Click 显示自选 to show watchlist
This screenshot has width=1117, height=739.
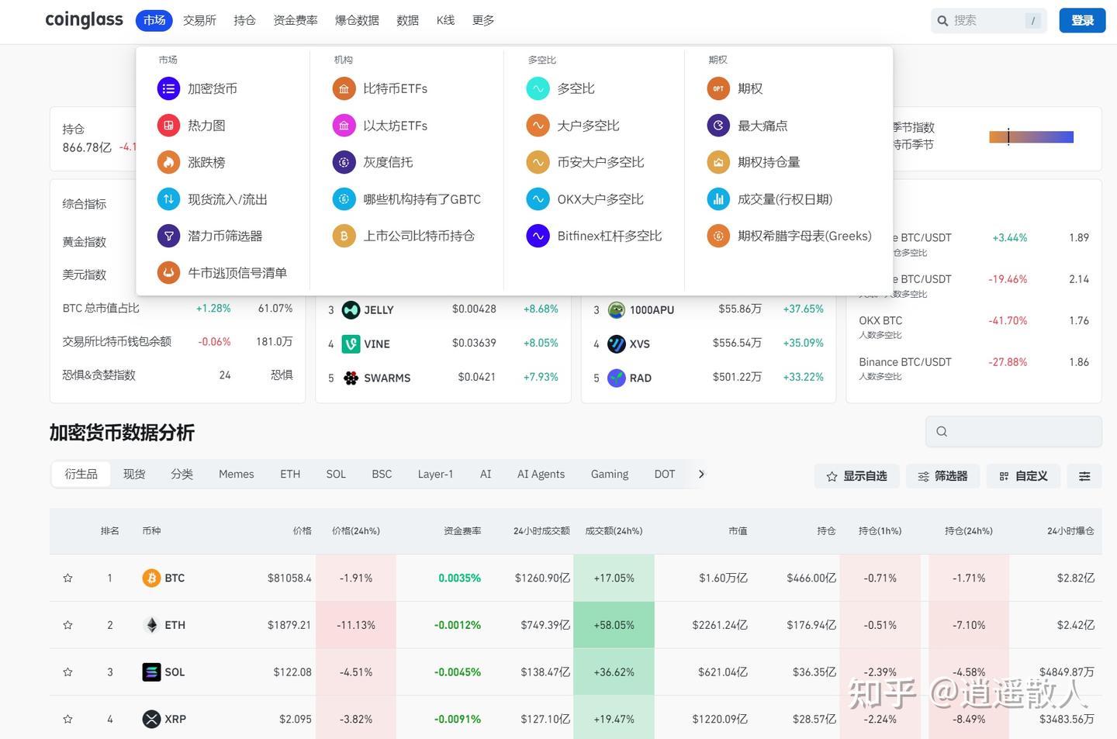point(857,475)
